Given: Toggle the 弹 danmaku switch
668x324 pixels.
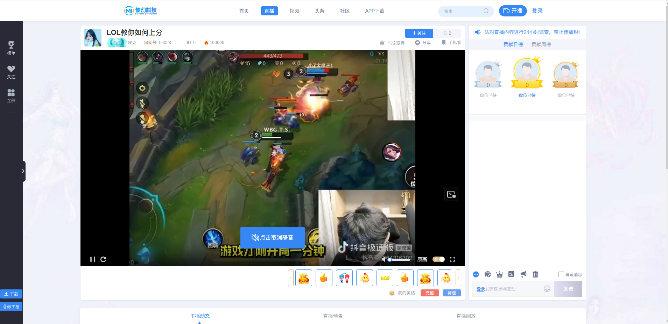Looking at the screenshot, I should point(438,259).
